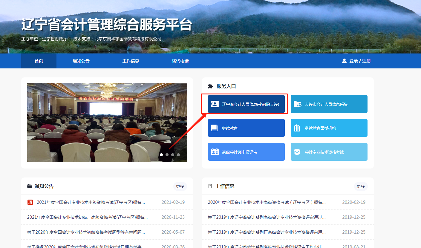The width and height of the screenshot is (421, 248).
Task: Click the building icon on 继续教育面授机构 tile
Action: (x=297, y=128)
